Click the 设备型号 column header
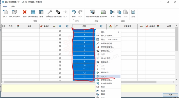 click(126, 26)
